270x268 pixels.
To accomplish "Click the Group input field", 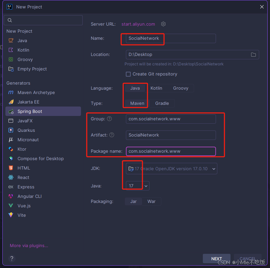I will 171,119.
